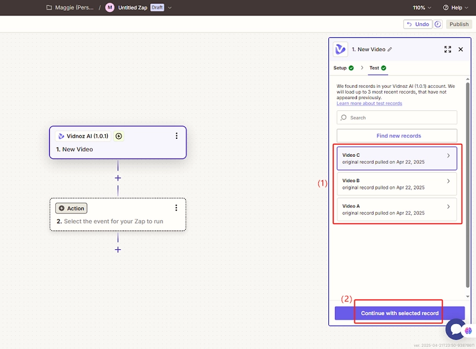This screenshot has height=349, width=476.
Task: Open the Learn more about test records link
Action: [x=369, y=103]
